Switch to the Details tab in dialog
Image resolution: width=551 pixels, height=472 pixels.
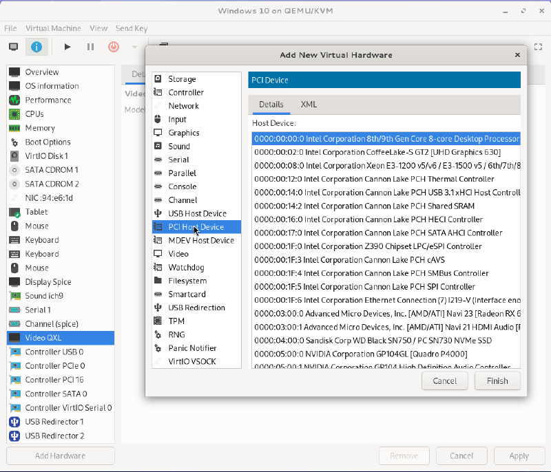click(x=271, y=105)
